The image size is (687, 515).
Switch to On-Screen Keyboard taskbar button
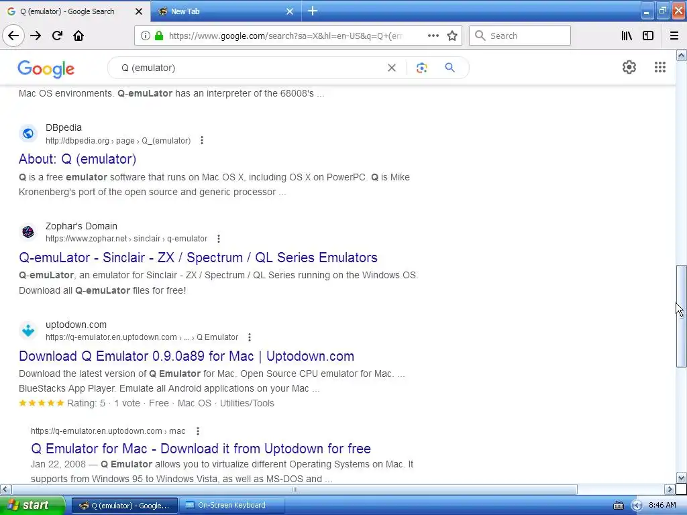pyautogui.click(x=232, y=506)
